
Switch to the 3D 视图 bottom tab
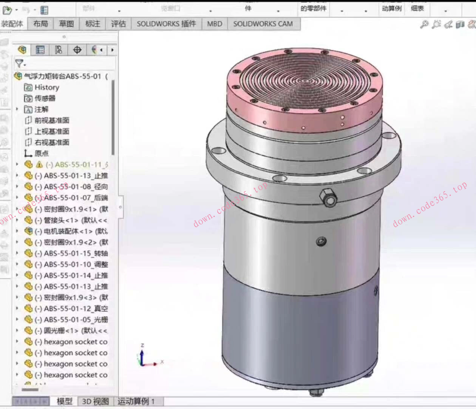pos(95,401)
